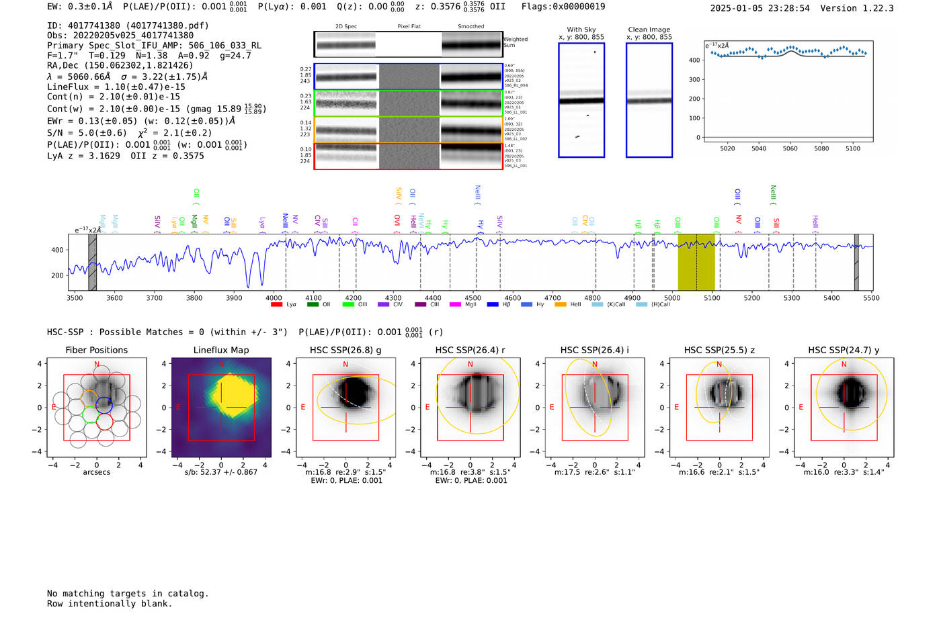Pick the orange HeII legend swatch
The width and height of the screenshot is (941, 640).
tap(561, 304)
